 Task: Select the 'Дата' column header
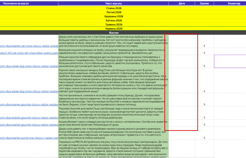tap(182, 3)
